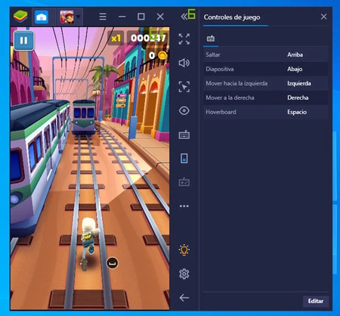The image size is (340, 316).
Task: Click the spacebar hoverboard key overlay
Action: click(113, 263)
